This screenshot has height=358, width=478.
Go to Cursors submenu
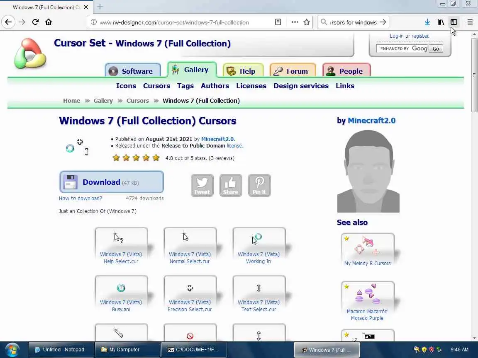click(x=156, y=86)
